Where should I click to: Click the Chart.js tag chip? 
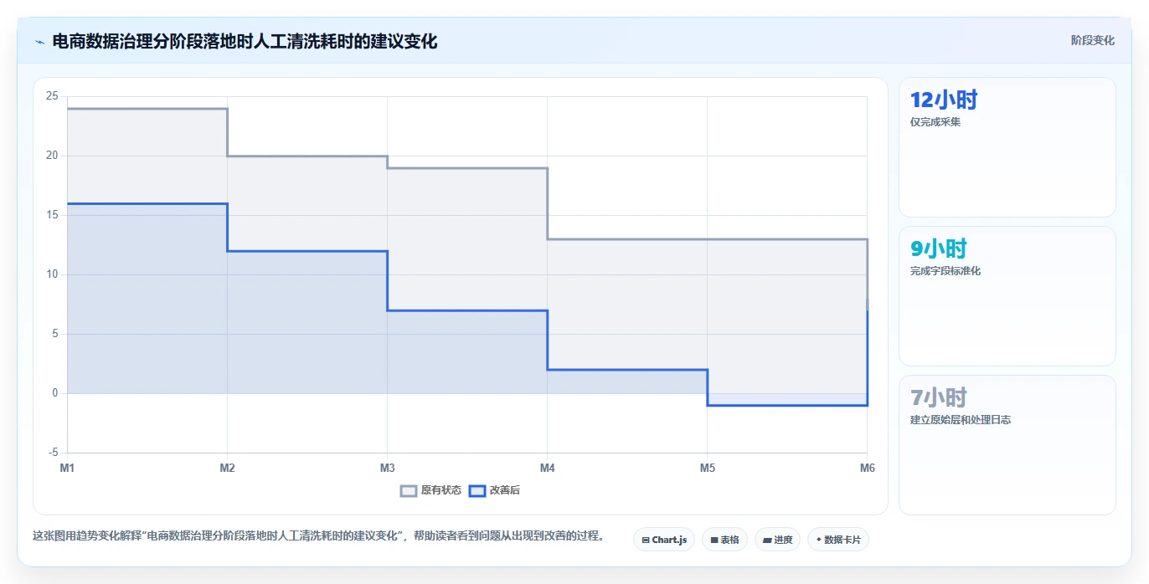coord(664,540)
